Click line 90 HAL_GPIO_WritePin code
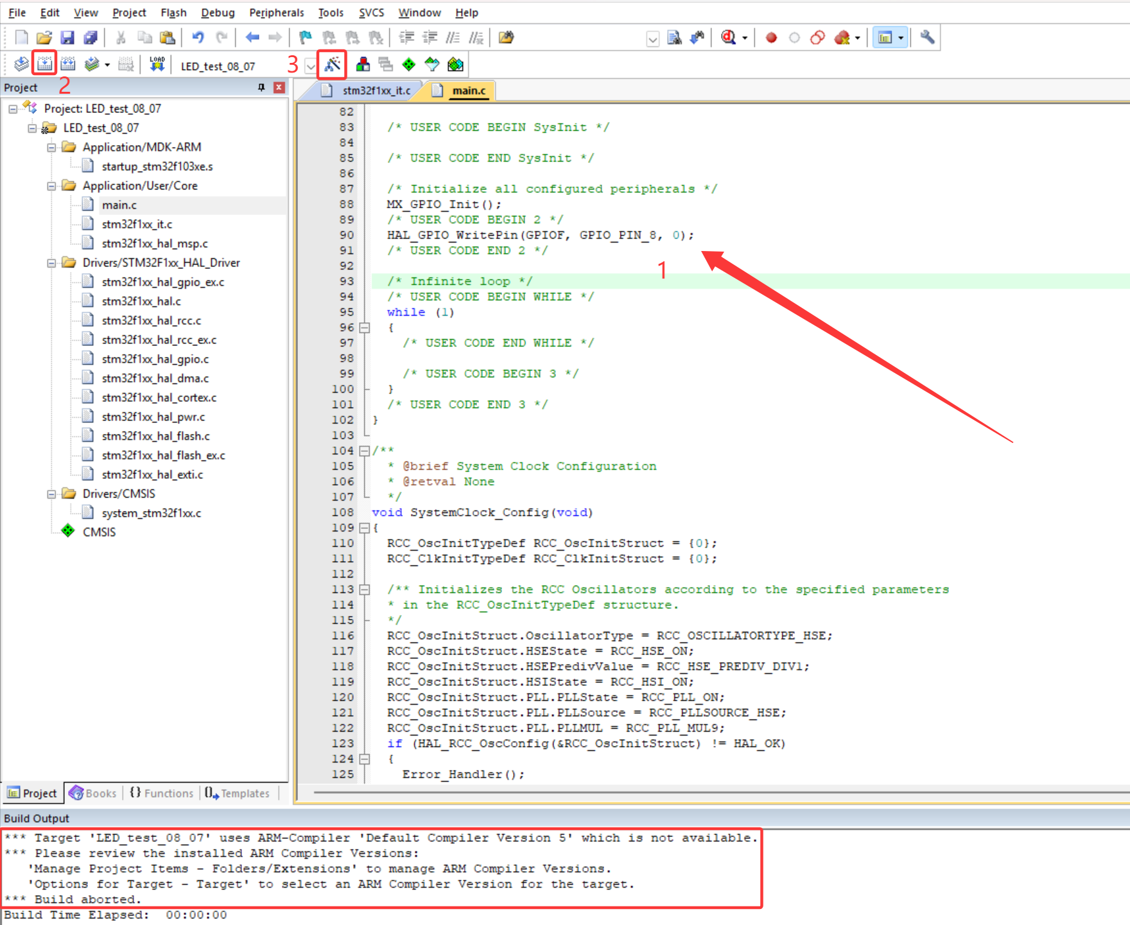Screen dimensions: 1130x925 pyautogui.click(x=540, y=235)
